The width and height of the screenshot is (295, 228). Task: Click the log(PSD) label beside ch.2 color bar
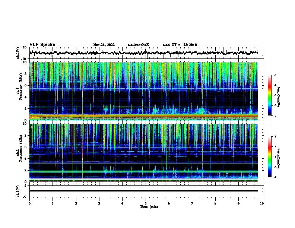point(279,158)
